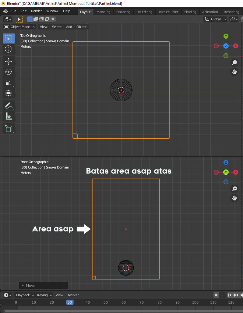Image resolution: width=243 pixels, height=313 pixels.
Task: Click zoom magnifier in Front Orthographic view
Action: click(x=234, y=189)
